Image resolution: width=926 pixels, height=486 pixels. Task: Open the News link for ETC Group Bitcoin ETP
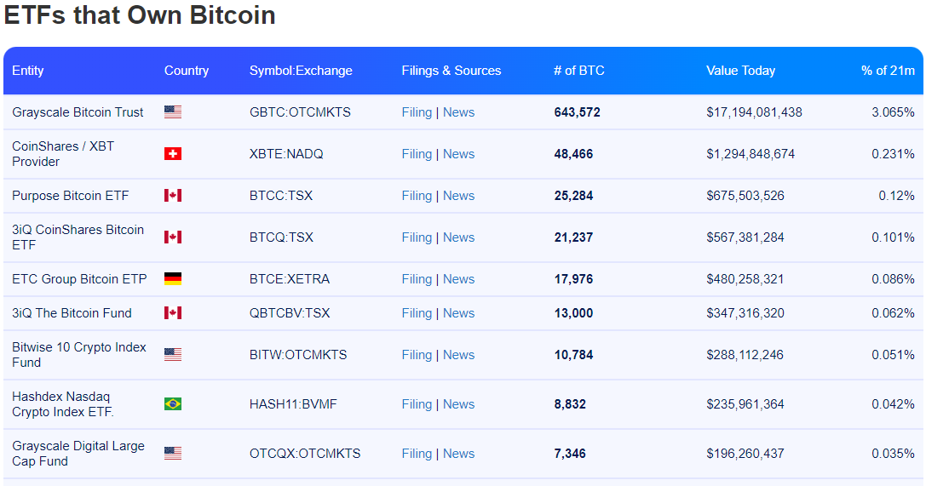click(459, 279)
